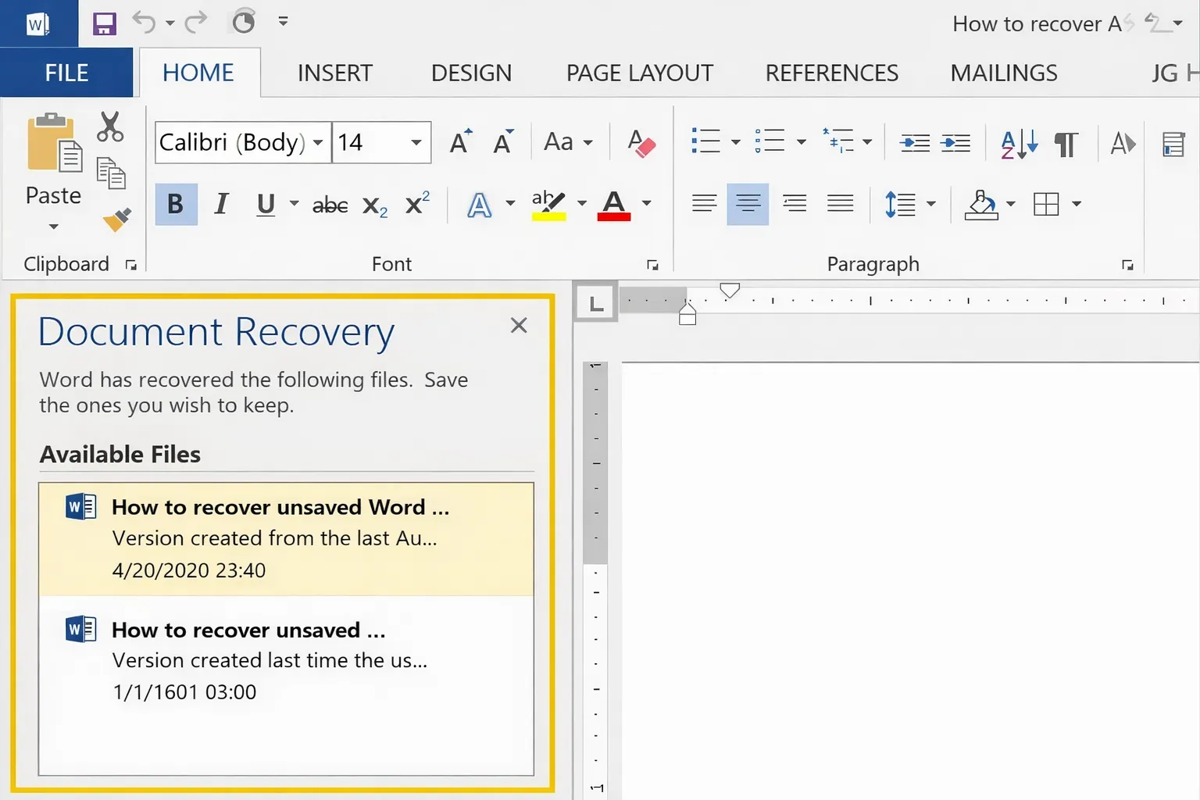The image size is (1200, 800).
Task: Open the bullet list style dropdown
Action: [734, 141]
